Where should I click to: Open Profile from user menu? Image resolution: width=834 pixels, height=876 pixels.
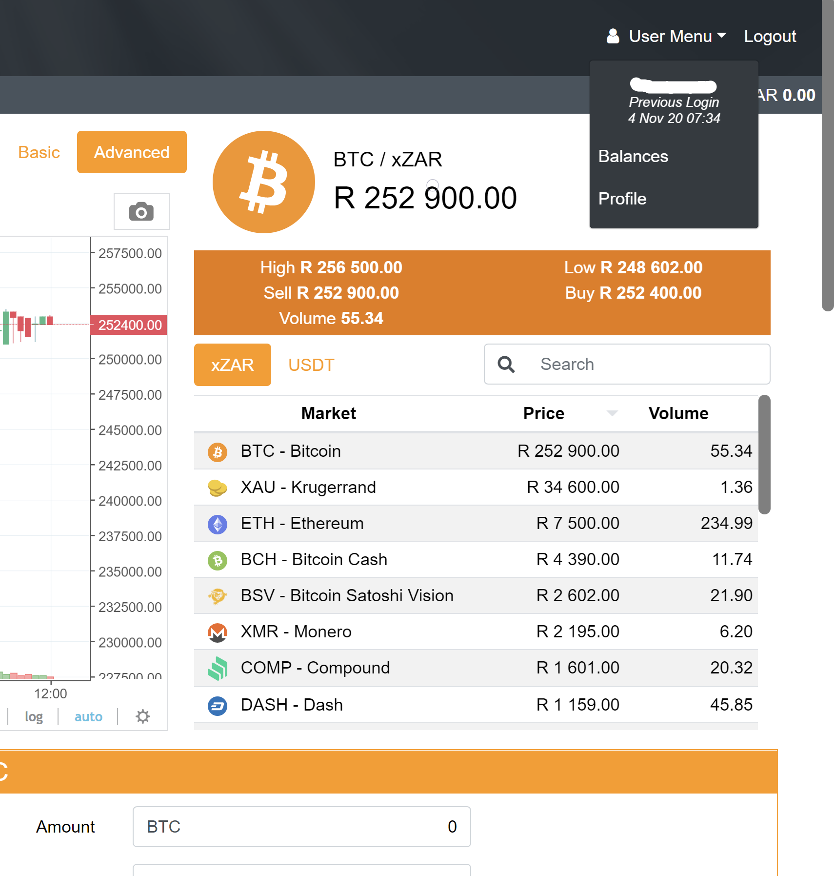pyautogui.click(x=622, y=199)
